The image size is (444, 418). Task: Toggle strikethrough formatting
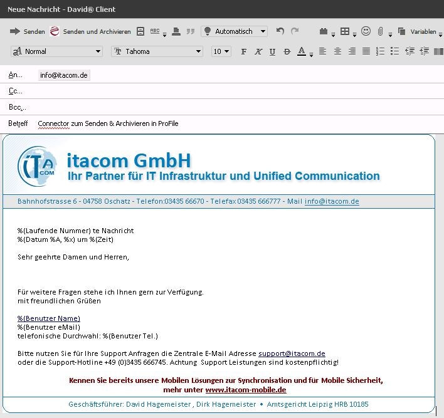[x=287, y=51]
